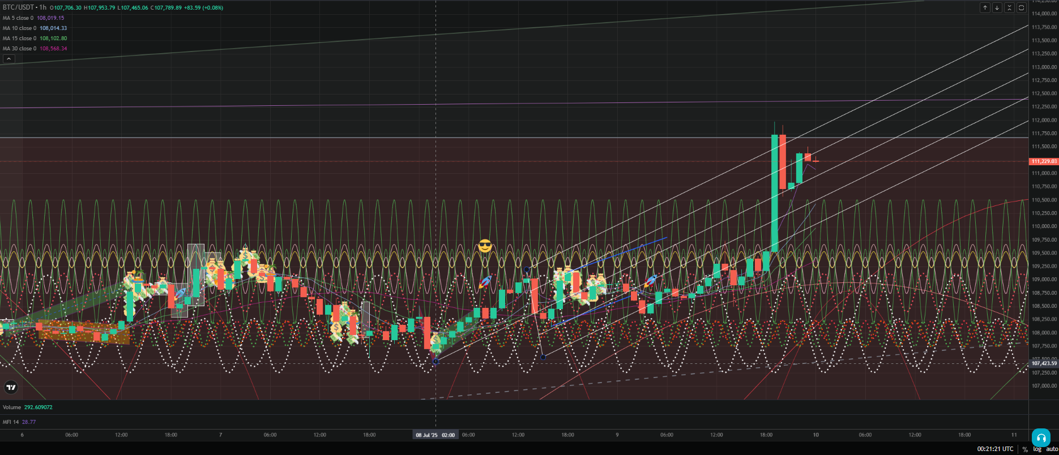Open timezone menu showing 00:21:21 UTC
This screenshot has height=455, width=1059.
[995, 449]
